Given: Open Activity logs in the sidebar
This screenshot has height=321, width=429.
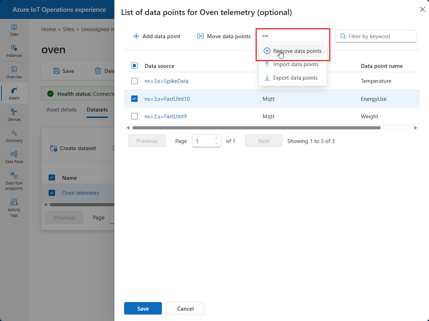Looking at the screenshot, I should (14, 208).
